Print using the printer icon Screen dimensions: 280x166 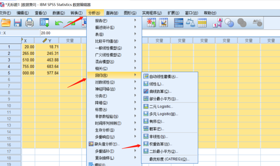point(29,23)
